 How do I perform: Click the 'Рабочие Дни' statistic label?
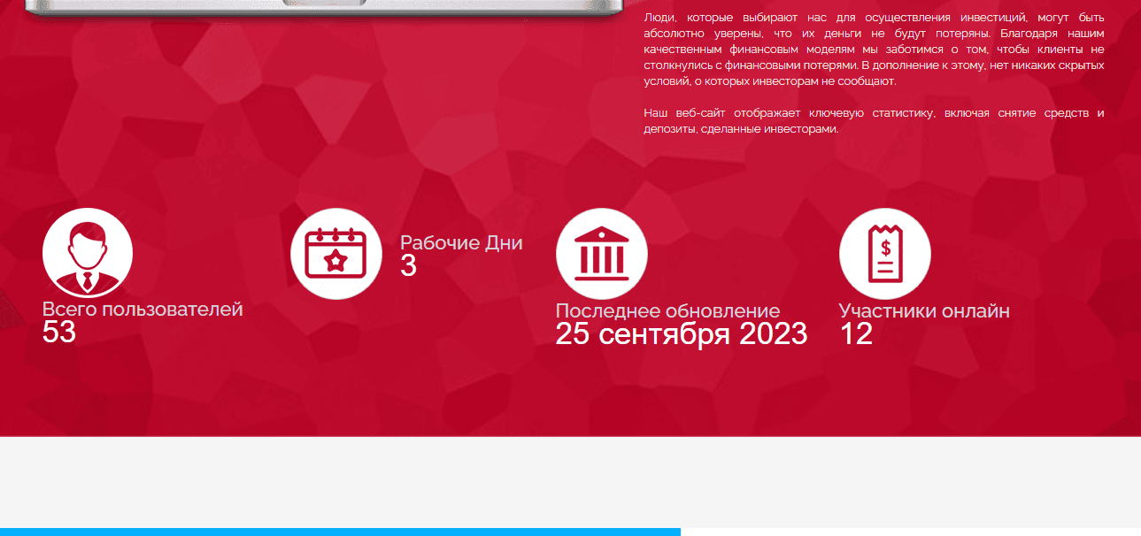[462, 241]
